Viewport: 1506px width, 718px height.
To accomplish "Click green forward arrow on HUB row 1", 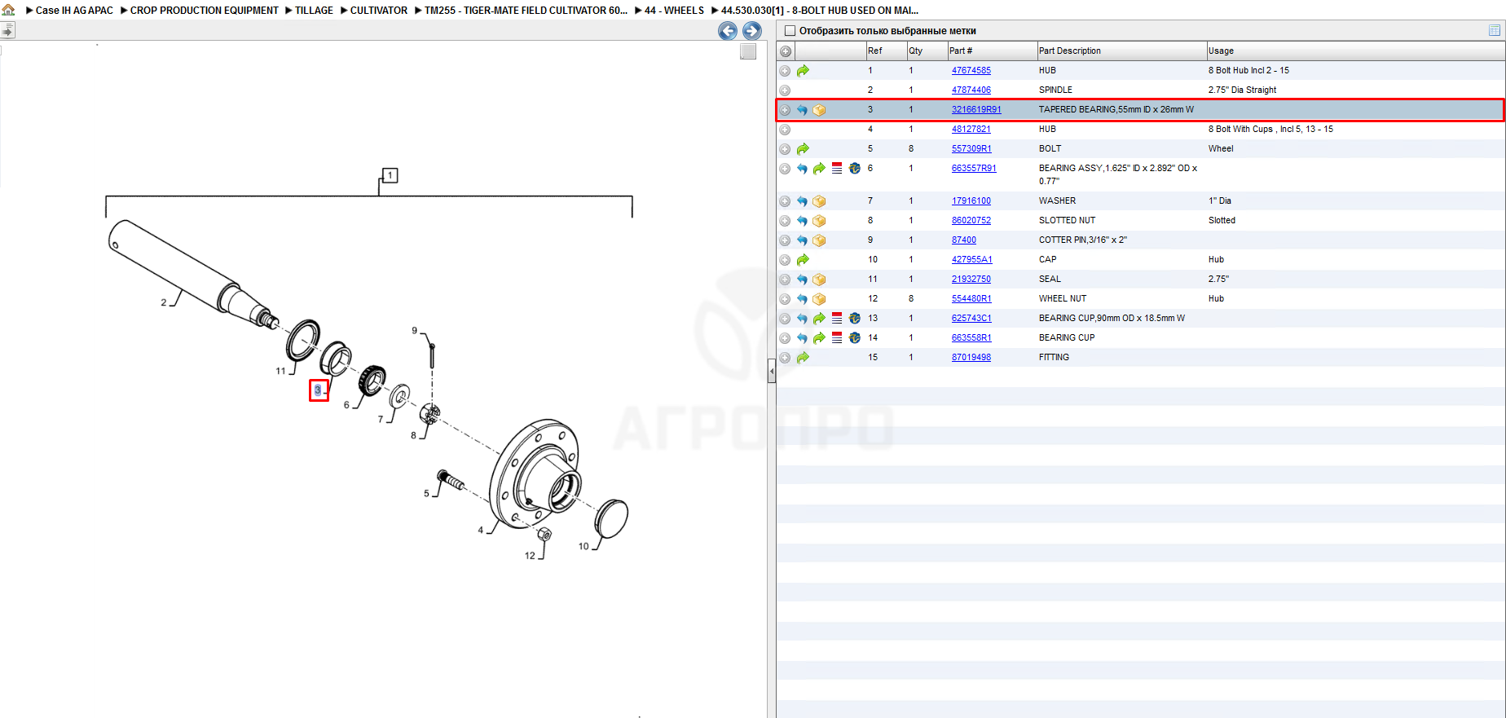I will pyautogui.click(x=803, y=71).
